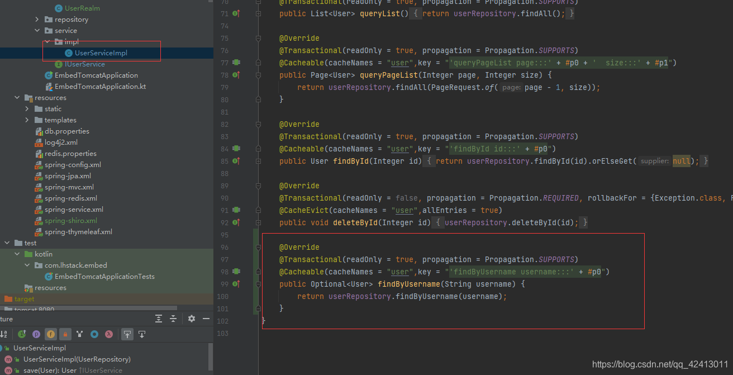Click cacheable gutter icon on line 84
This screenshot has height=375, width=733.
236,149
